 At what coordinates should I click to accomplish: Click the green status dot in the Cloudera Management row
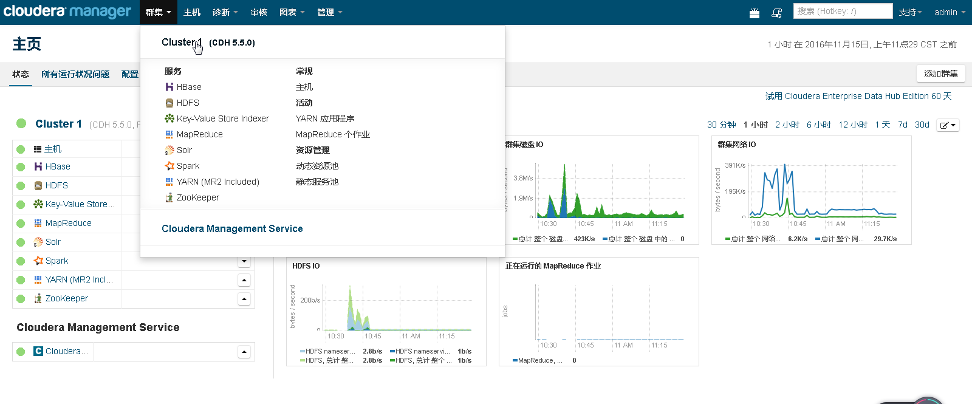[x=21, y=351]
